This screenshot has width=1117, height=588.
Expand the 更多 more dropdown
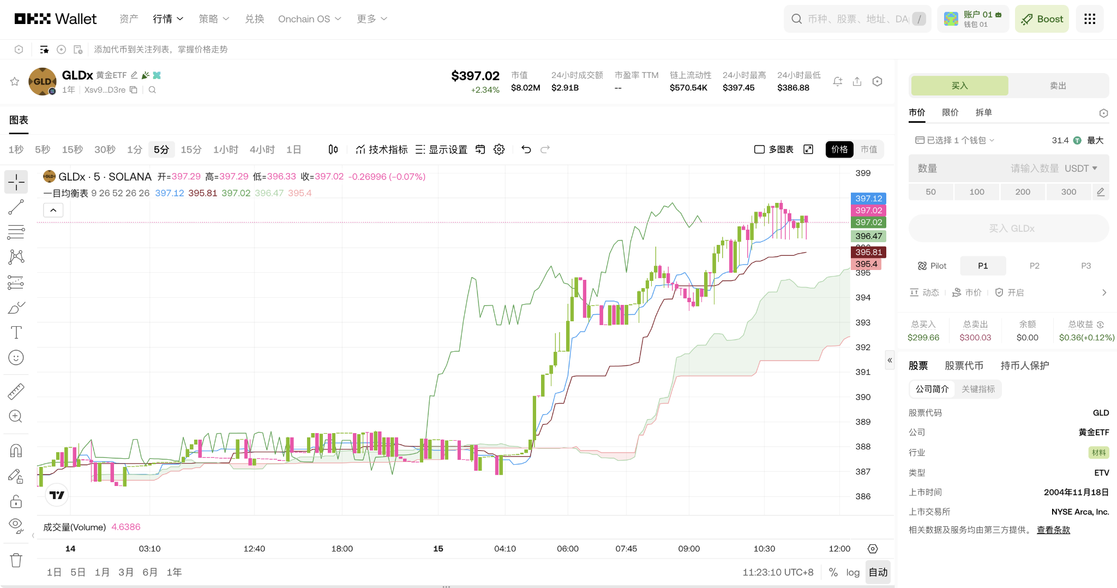coord(372,19)
